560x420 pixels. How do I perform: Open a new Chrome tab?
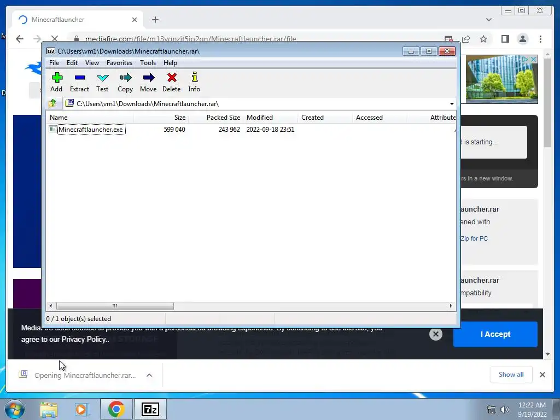pos(155,20)
